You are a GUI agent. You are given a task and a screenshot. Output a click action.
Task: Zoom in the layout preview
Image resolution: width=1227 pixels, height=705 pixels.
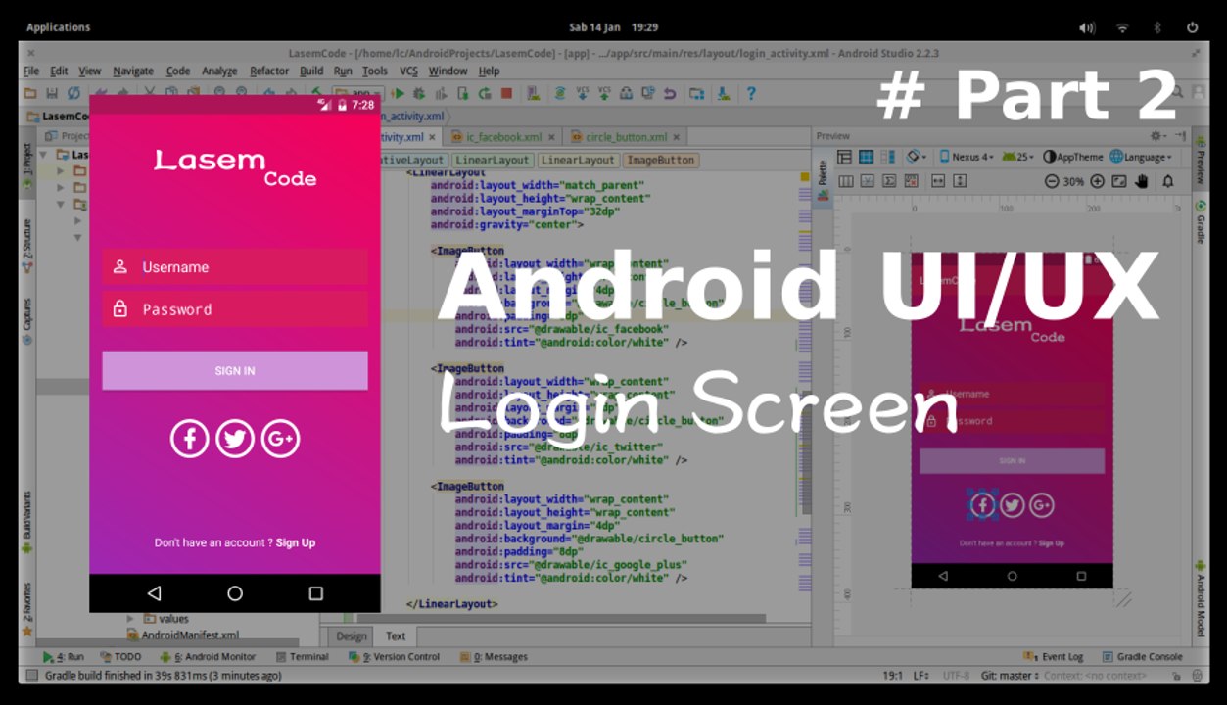[x=1097, y=181]
